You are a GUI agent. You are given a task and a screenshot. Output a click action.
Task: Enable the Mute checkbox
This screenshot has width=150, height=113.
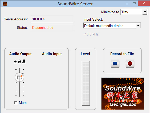16,103
